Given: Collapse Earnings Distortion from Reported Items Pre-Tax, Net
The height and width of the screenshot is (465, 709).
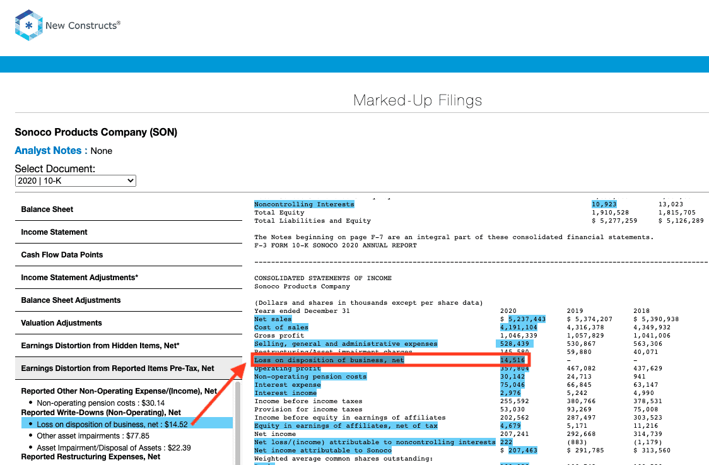Looking at the screenshot, I should pos(129,368).
